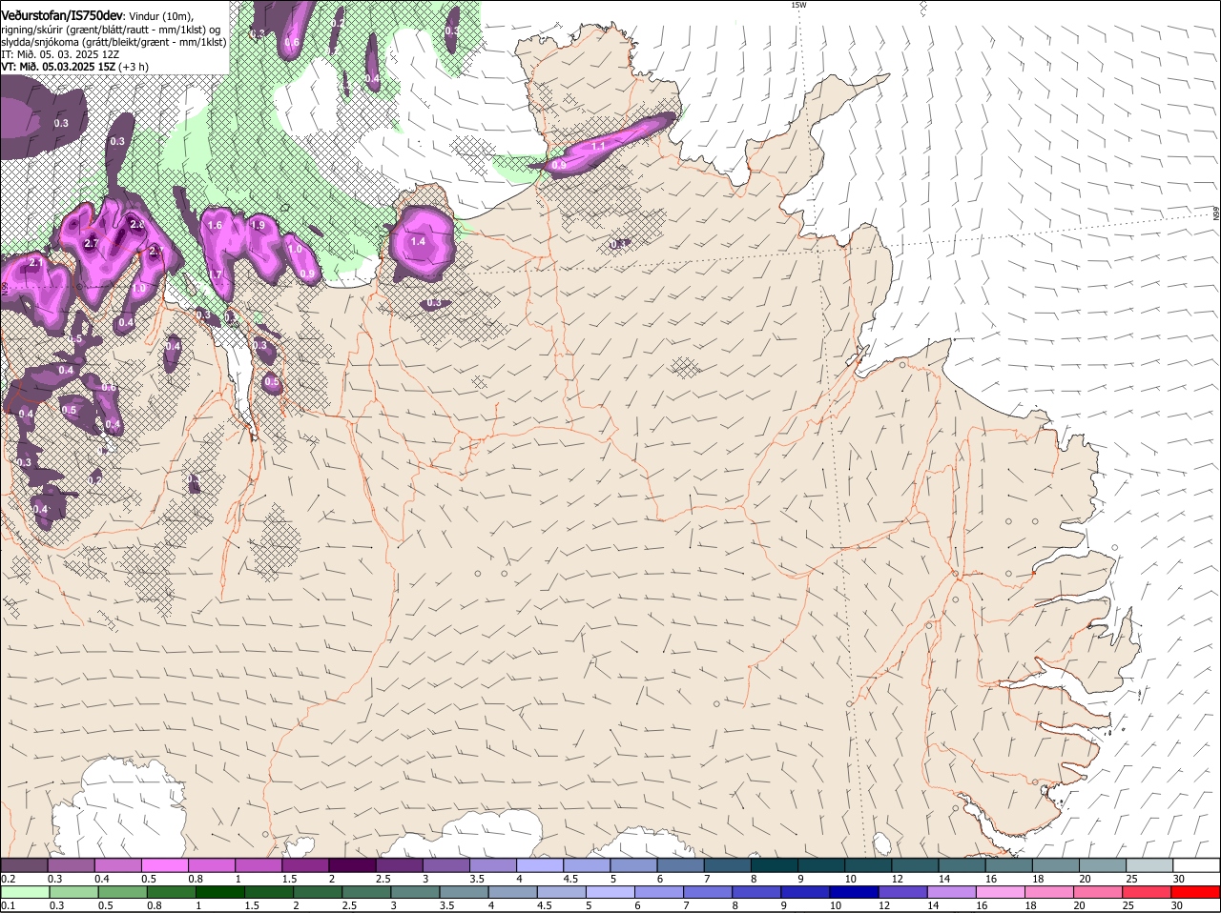
Task: Click the 1.1 precipitation value on the map
Action: [599, 147]
